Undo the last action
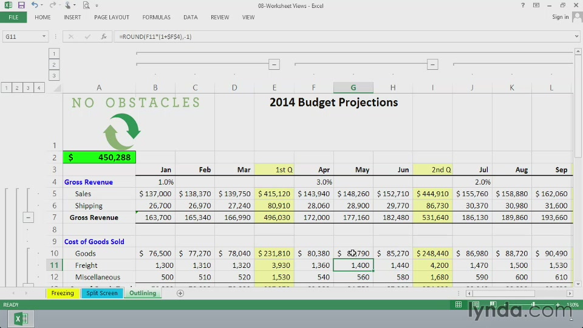The height and width of the screenshot is (328, 583). tap(34, 5)
